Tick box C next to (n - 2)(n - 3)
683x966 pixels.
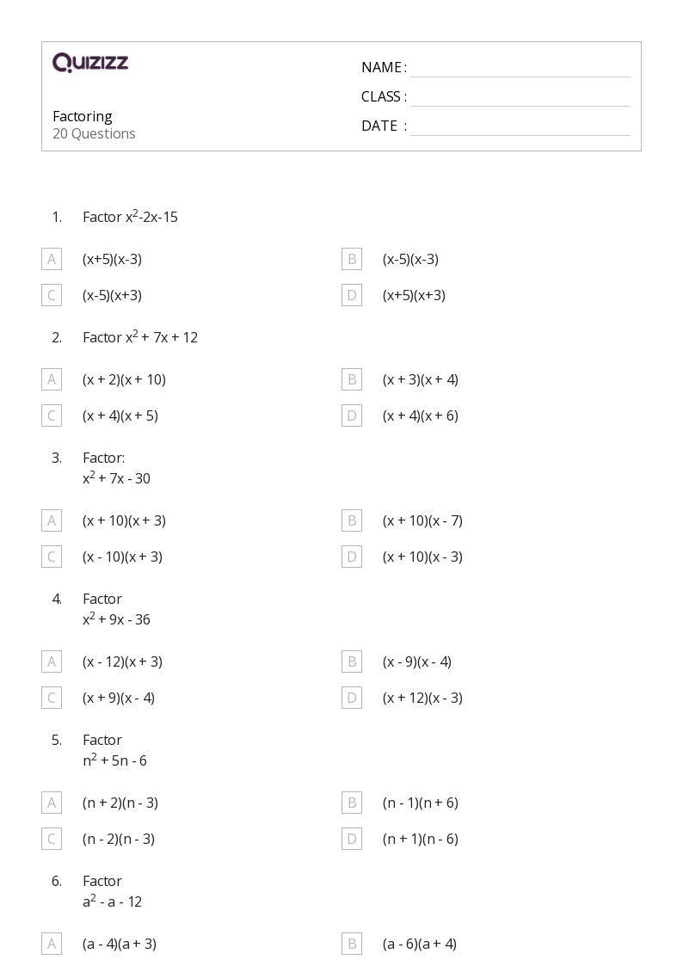(x=52, y=839)
